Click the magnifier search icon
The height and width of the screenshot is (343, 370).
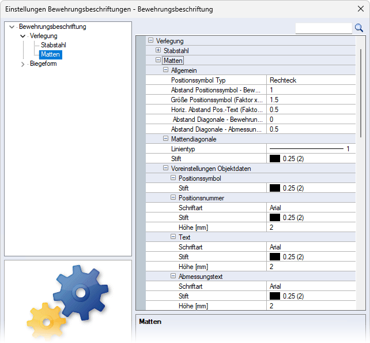(x=358, y=28)
